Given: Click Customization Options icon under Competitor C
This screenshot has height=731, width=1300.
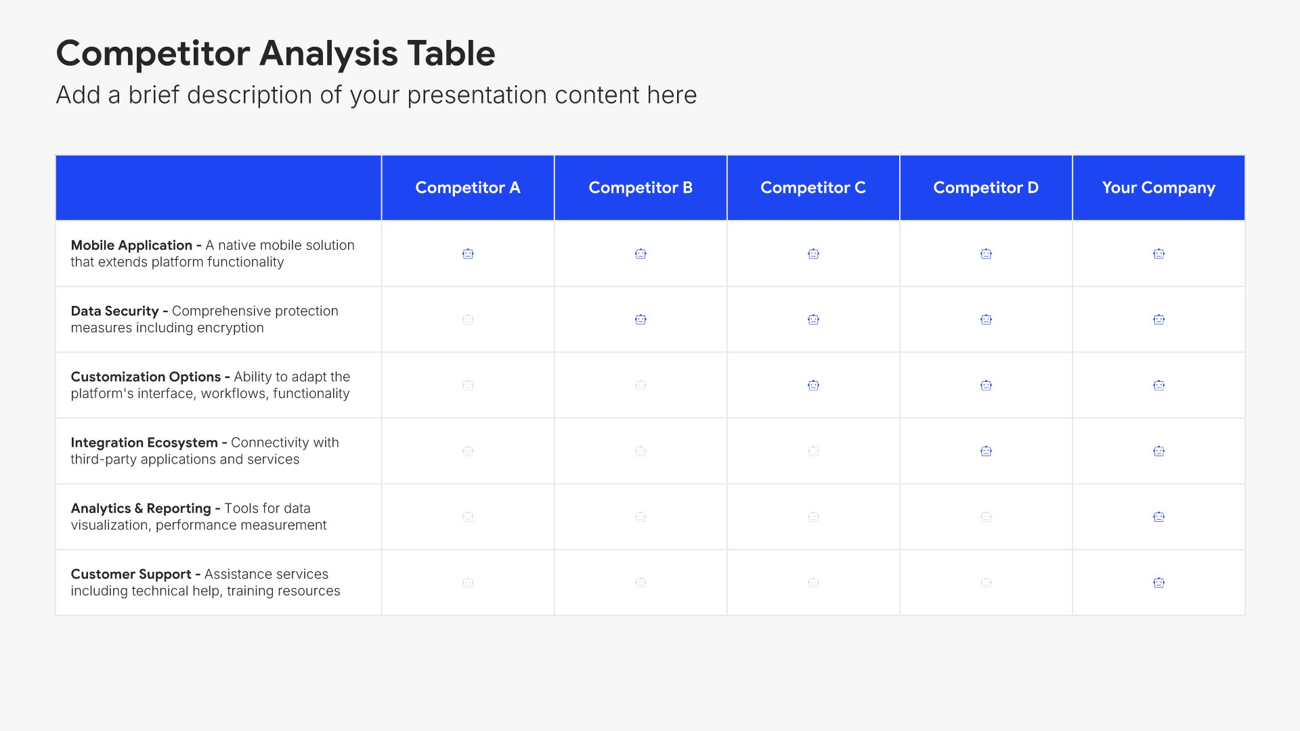Looking at the screenshot, I should [x=813, y=385].
